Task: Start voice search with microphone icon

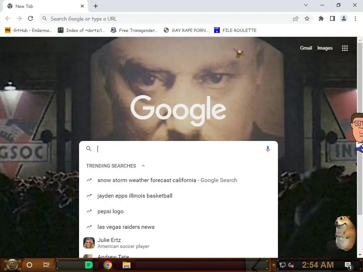Action: 268,149
